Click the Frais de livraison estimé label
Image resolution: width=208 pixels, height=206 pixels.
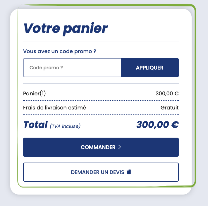click(x=54, y=107)
